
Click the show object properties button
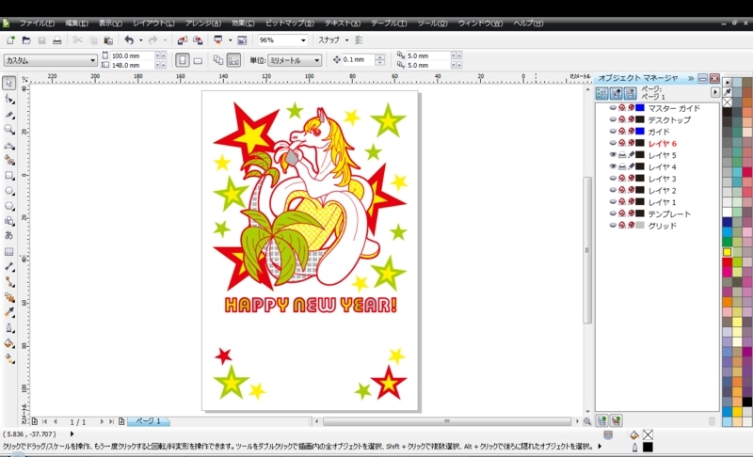[601, 92]
